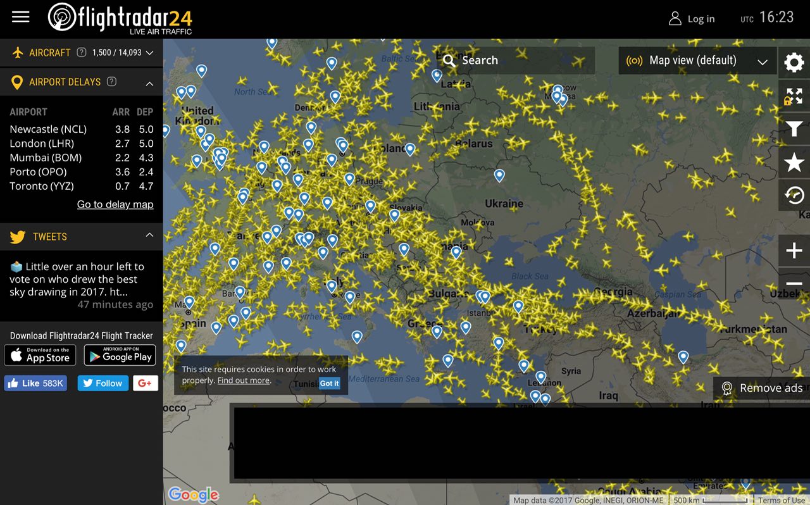Click the airport pin in Ukraine

(499, 175)
